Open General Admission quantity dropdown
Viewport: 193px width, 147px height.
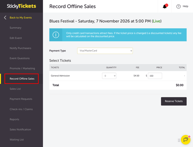coord(109,76)
